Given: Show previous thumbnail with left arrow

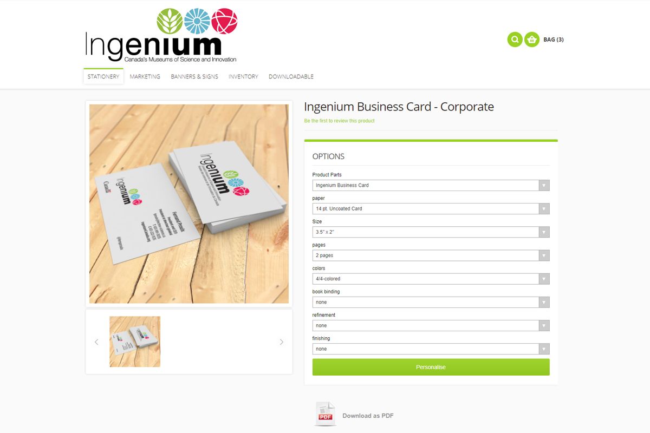Looking at the screenshot, I should tap(96, 342).
